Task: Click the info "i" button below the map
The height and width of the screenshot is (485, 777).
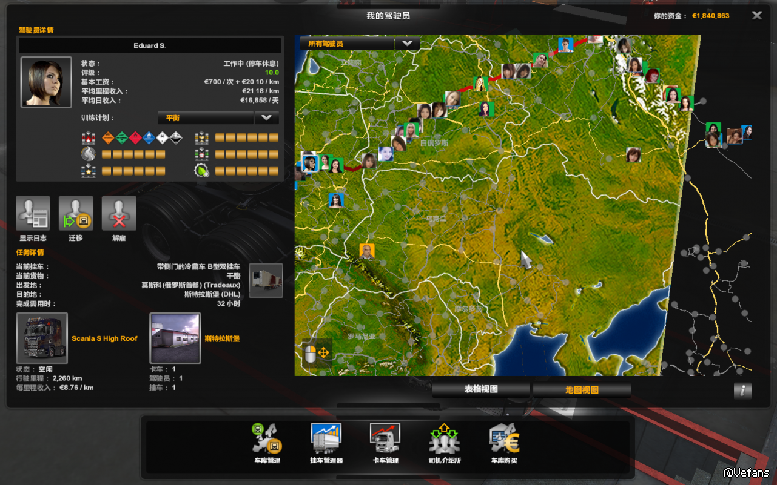Action: 742,391
